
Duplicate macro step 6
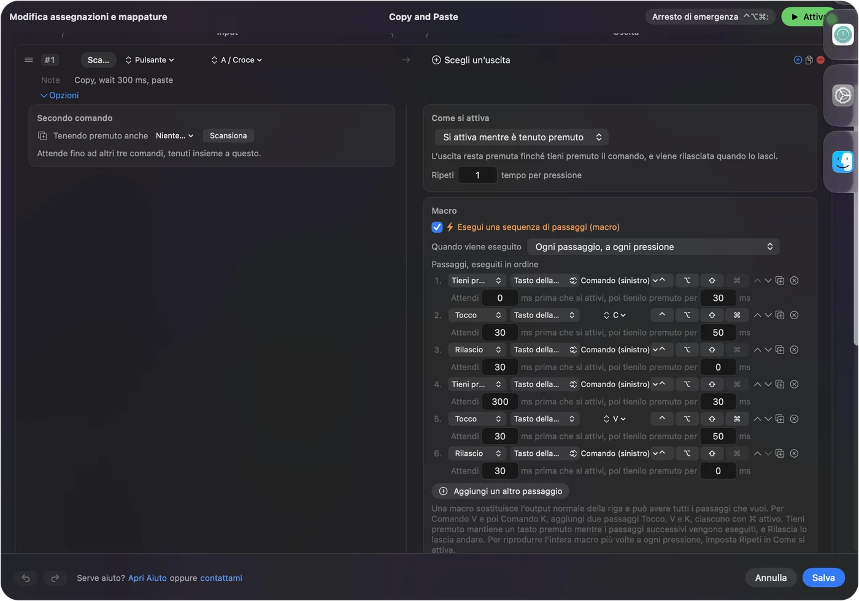click(780, 453)
